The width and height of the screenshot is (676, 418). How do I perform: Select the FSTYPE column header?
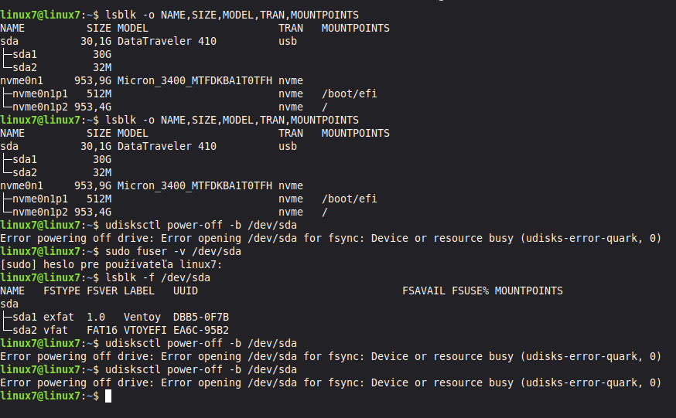tap(62, 291)
